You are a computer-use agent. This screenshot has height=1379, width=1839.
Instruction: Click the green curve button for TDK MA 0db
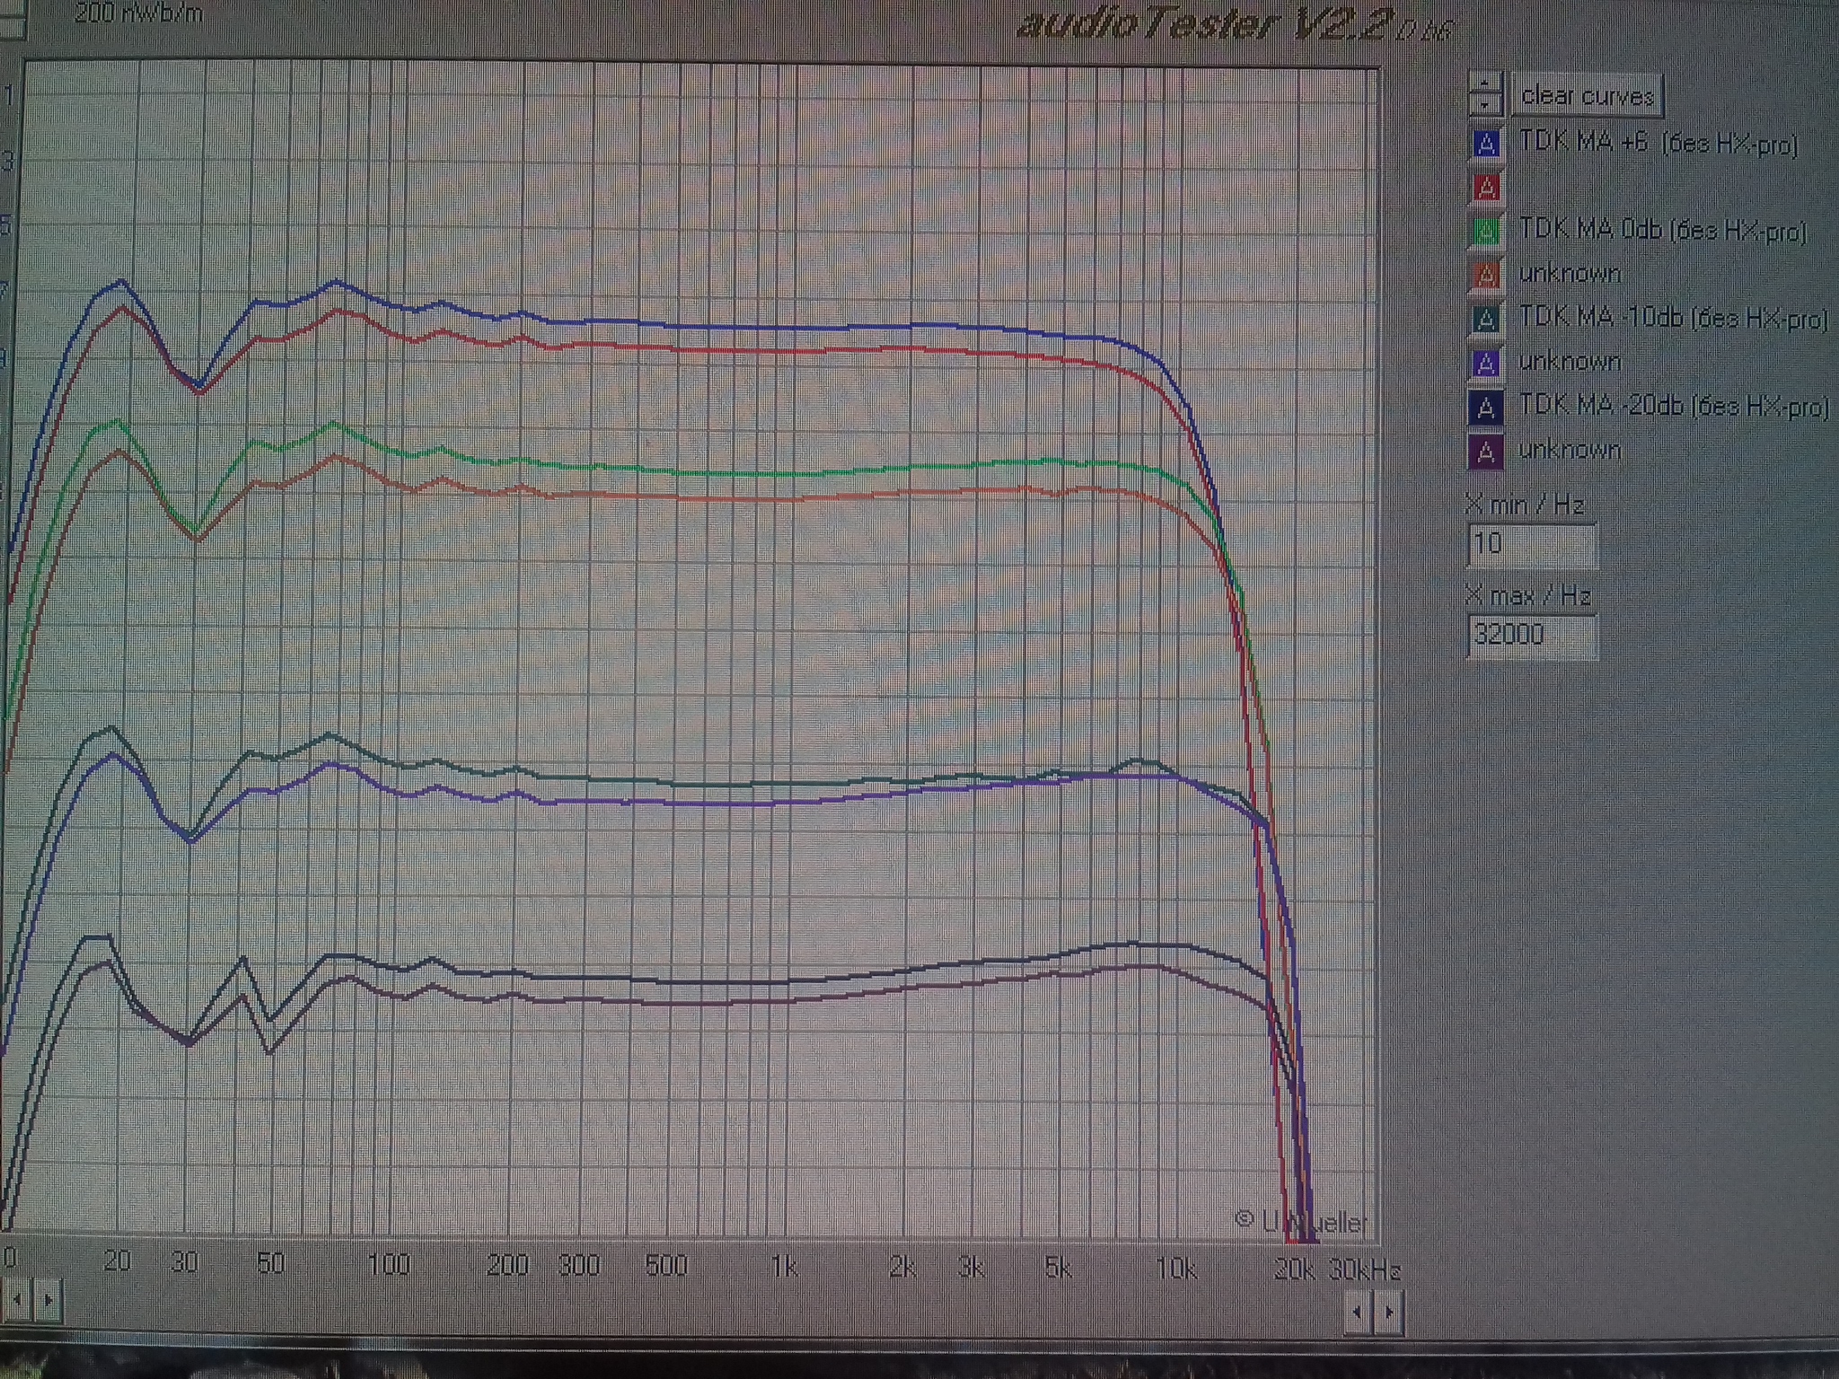click(1486, 231)
